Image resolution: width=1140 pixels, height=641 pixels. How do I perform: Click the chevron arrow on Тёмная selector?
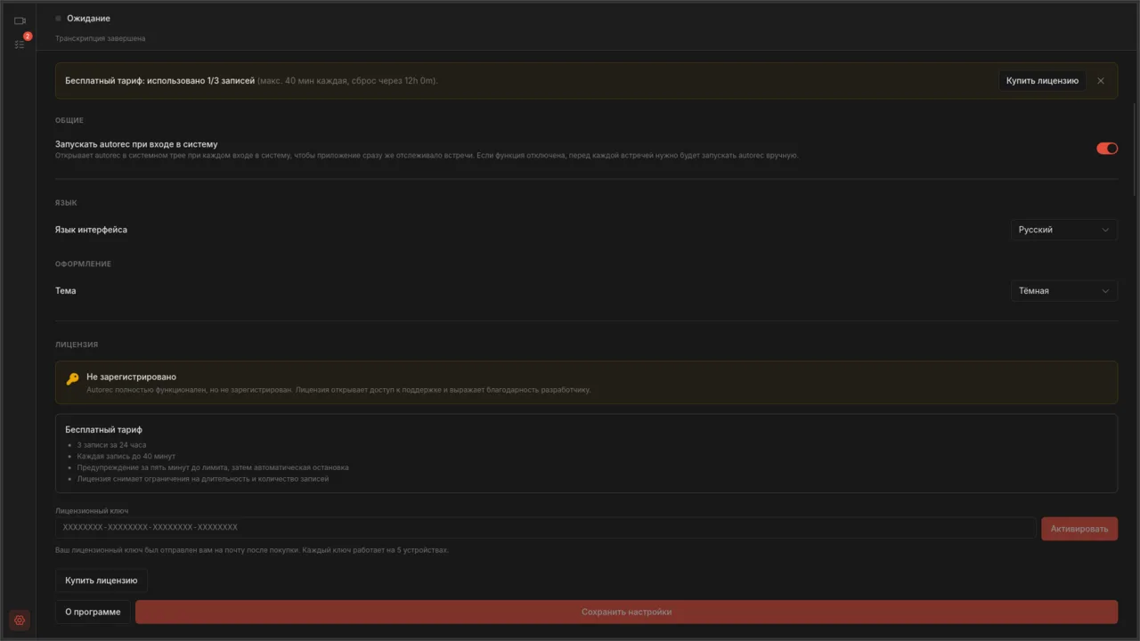coord(1105,291)
